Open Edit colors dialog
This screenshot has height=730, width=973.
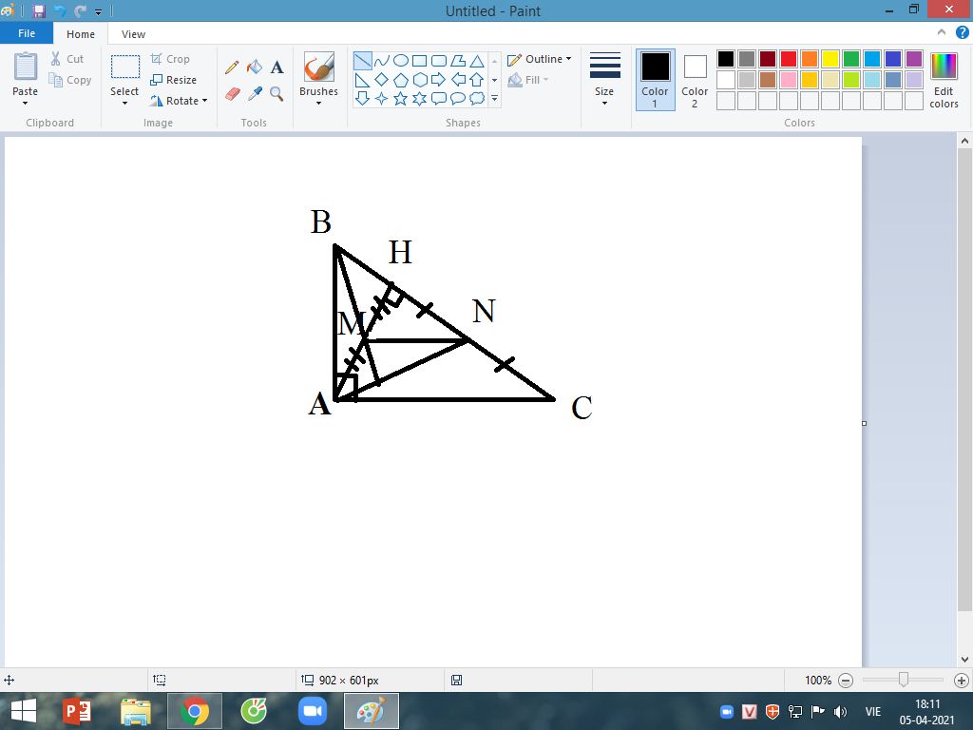pos(944,80)
